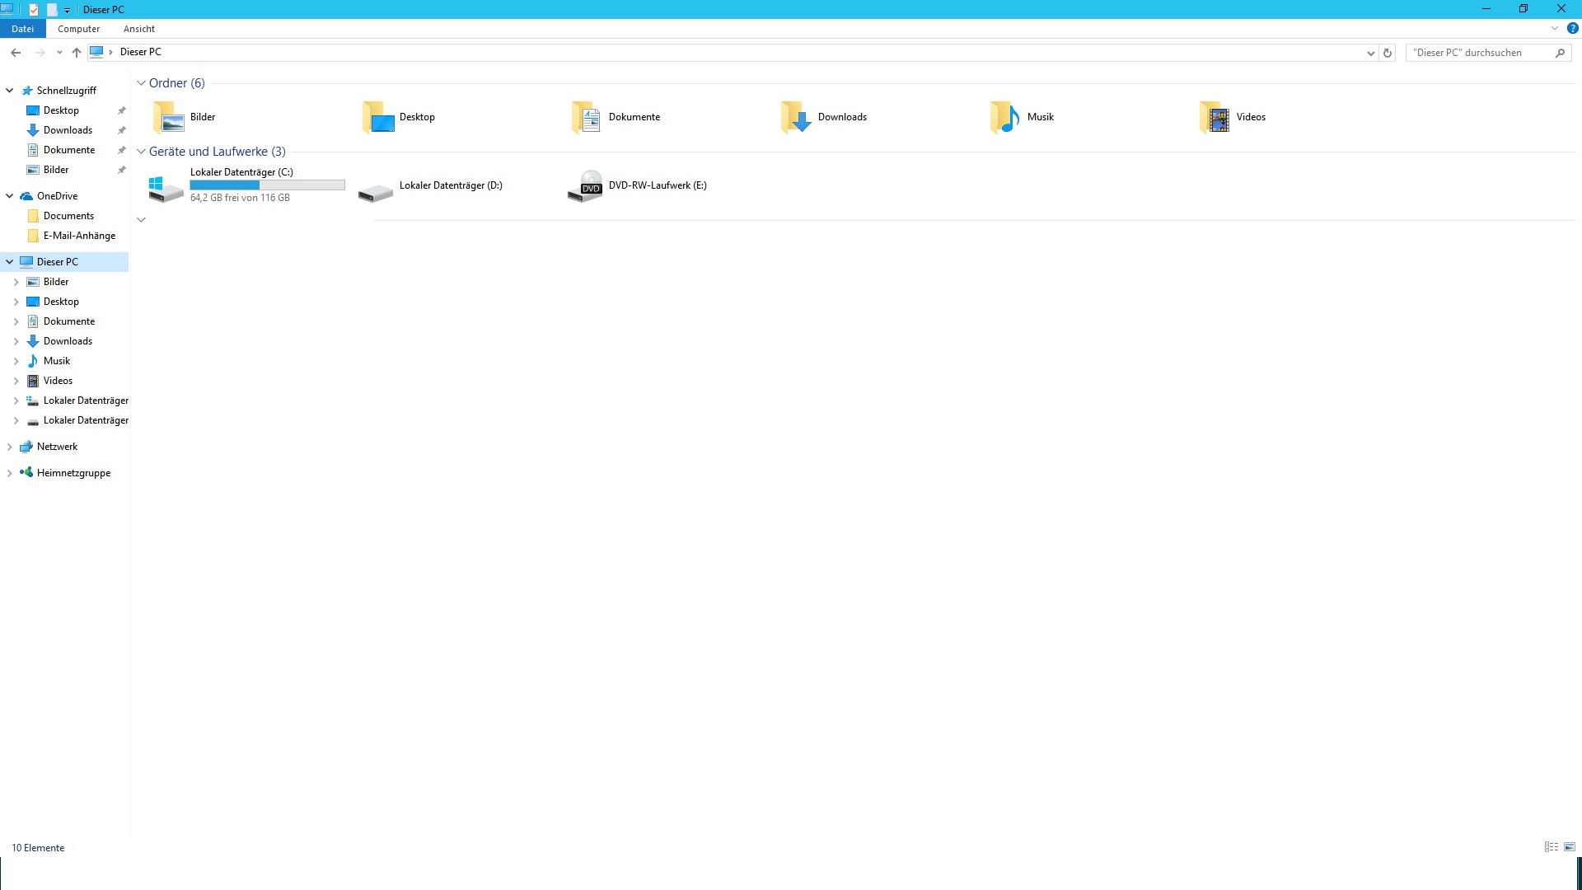Expand Netzwerk in navigation tree
Image resolution: width=1582 pixels, height=890 pixels.
pos(9,447)
